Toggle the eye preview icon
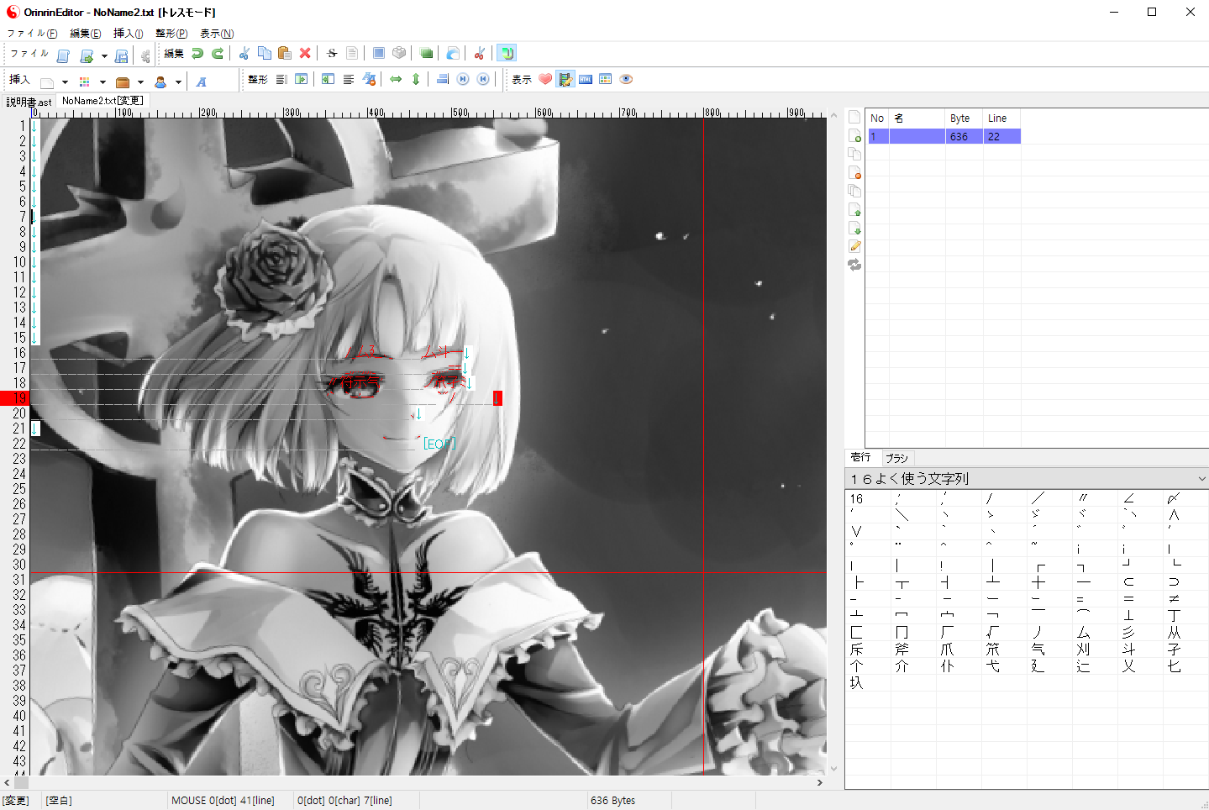The width and height of the screenshot is (1209, 810). (x=626, y=79)
